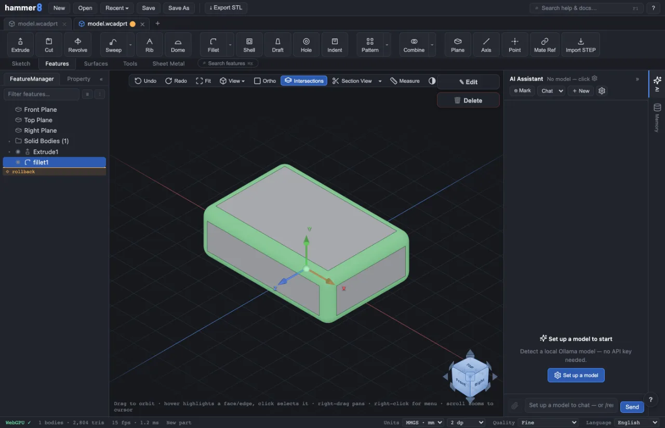This screenshot has height=428, width=665.
Task: Open the Quality Fine dropdown
Action: point(548,422)
